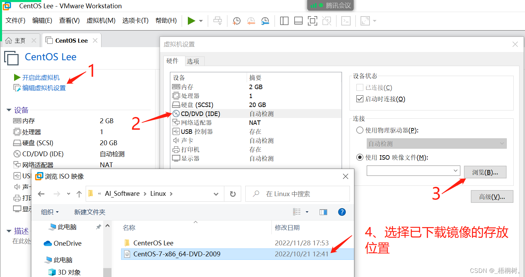Toggle 启动时连接(O) checkbox
This screenshot has height=277, width=525.
click(360, 99)
